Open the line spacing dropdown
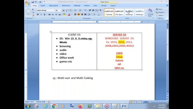Screen dimensions: 193x109 pyautogui.click(x=90, y=15)
